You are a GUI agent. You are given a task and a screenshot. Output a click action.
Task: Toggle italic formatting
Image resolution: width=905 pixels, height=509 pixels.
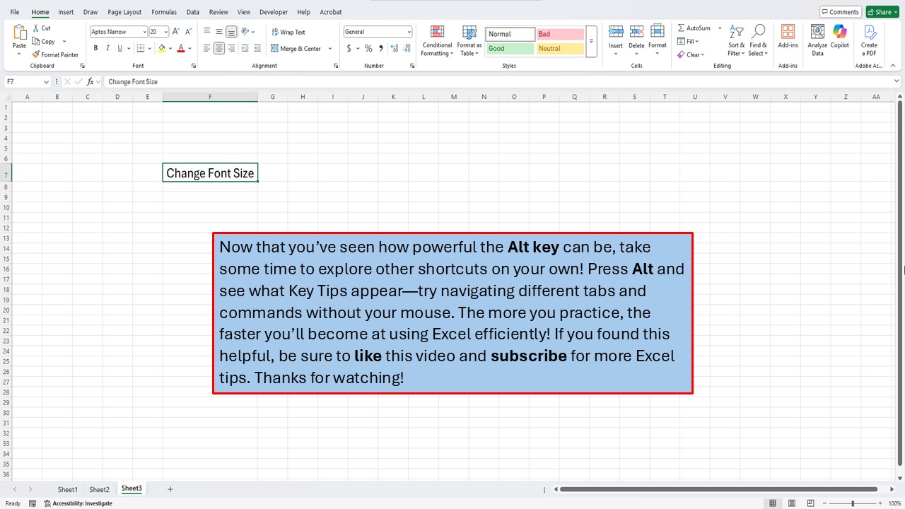coord(107,48)
